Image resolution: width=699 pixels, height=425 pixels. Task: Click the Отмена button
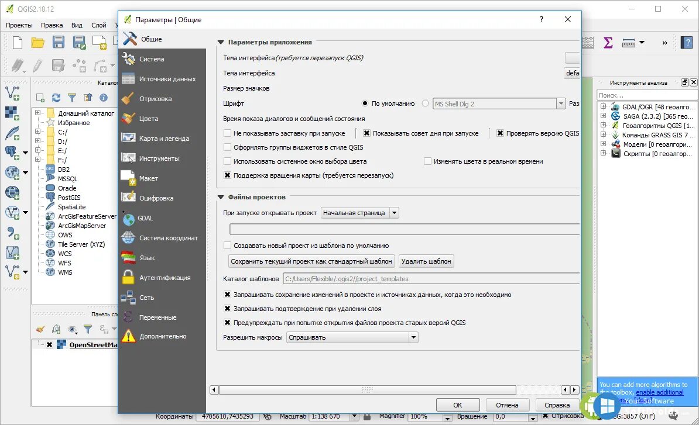pos(508,405)
